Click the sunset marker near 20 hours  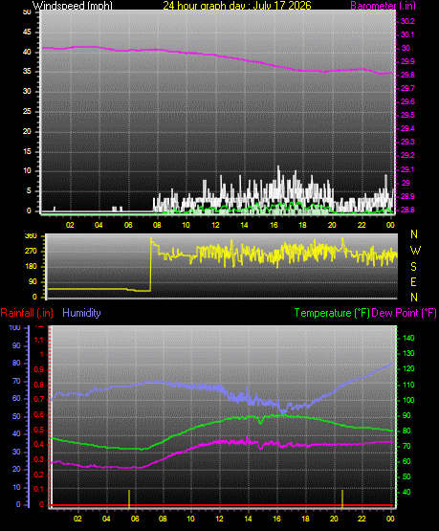pyautogui.click(x=342, y=498)
